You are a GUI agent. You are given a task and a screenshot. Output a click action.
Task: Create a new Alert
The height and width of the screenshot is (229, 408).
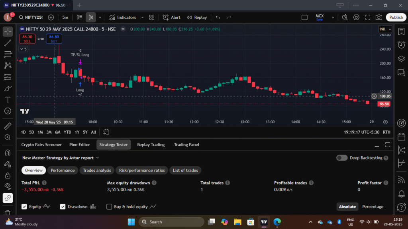[171, 17]
